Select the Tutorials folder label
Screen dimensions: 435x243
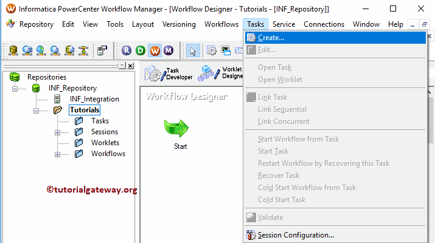pos(85,110)
